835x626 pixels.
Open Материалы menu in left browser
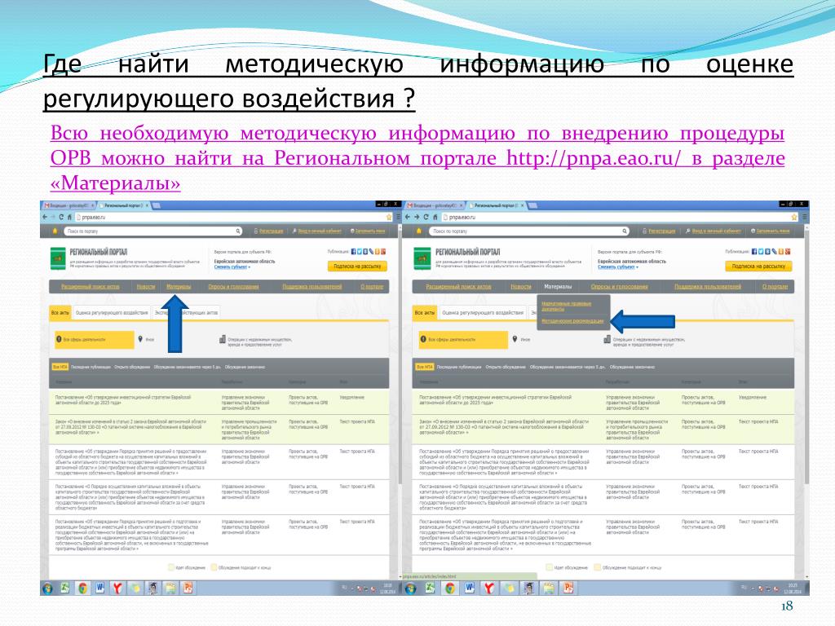point(179,286)
